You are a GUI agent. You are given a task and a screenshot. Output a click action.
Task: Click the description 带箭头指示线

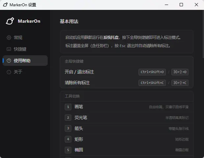coord(179,129)
